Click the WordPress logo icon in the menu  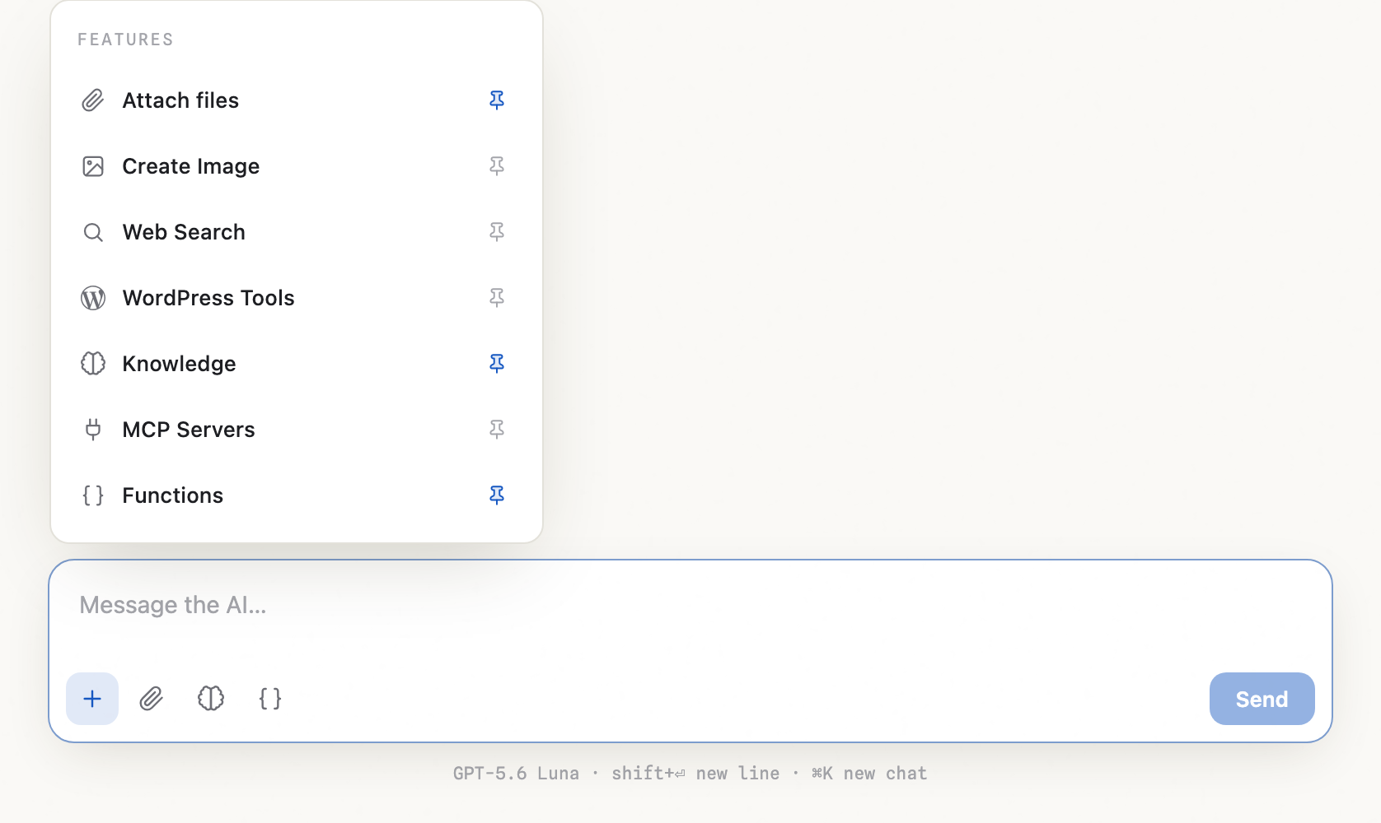coord(93,298)
